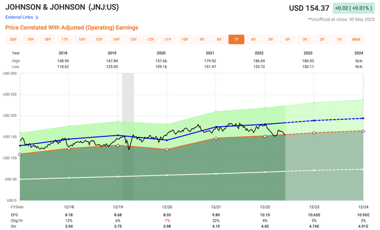The image size is (380, 230).
Task: Select the 6Y time range tab
Action: point(254,40)
